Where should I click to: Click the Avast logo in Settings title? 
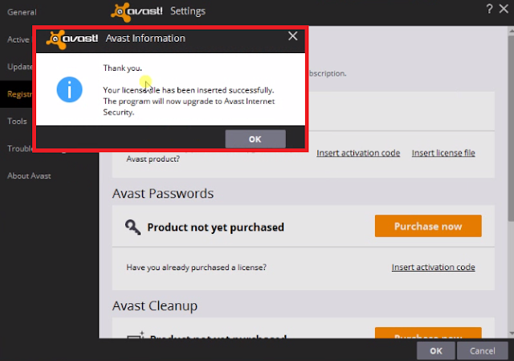(x=137, y=12)
